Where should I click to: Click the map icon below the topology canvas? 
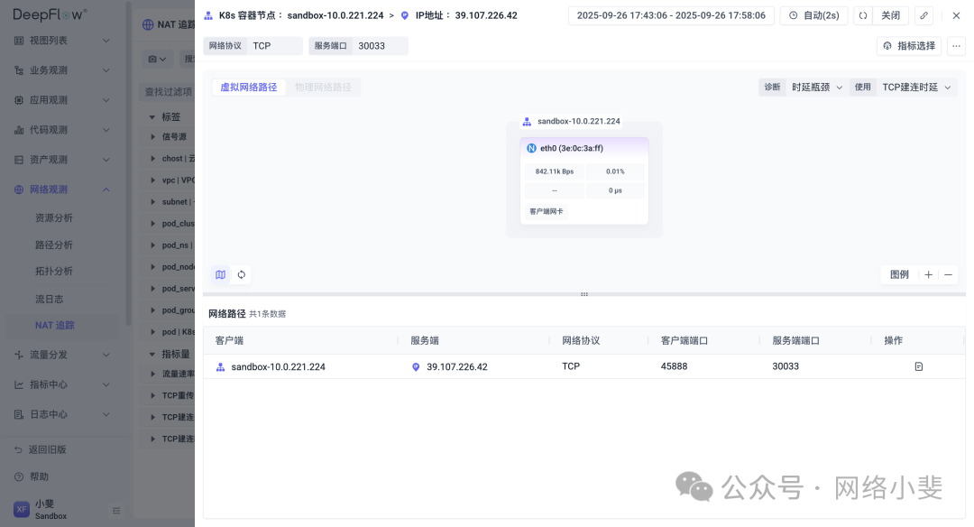(x=220, y=273)
